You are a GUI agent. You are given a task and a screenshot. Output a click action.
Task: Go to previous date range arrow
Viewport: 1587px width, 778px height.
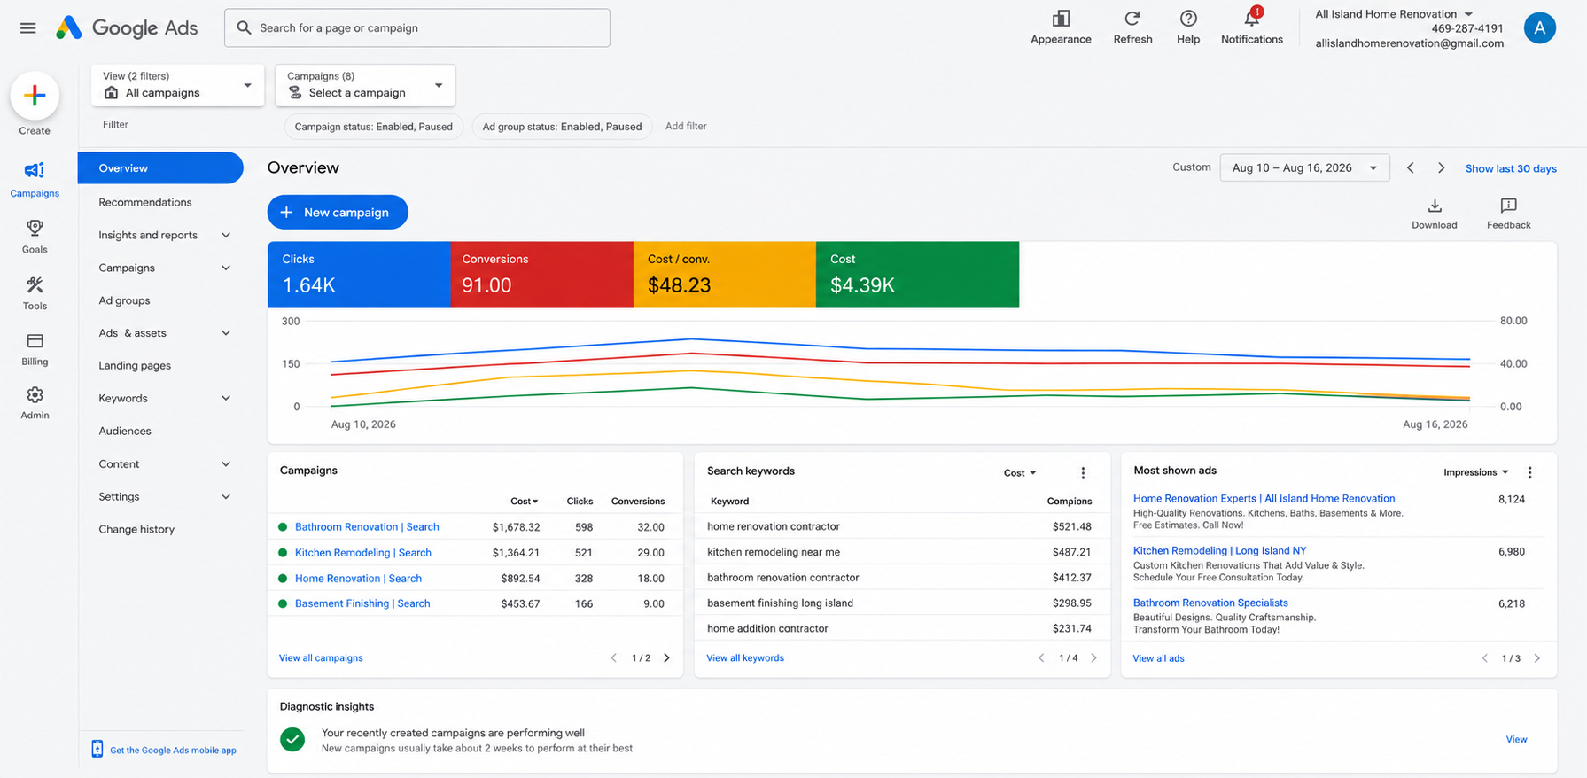pyautogui.click(x=1410, y=167)
